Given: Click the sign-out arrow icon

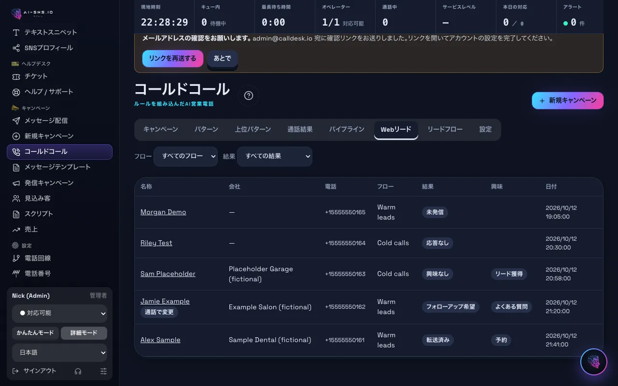Looking at the screenshot, I should (15, 371).
